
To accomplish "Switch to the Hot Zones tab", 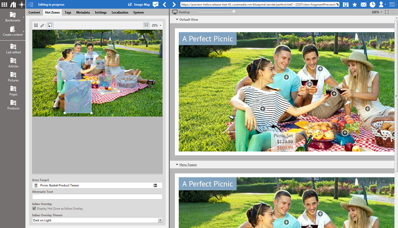I will click(x=53, y=12).
